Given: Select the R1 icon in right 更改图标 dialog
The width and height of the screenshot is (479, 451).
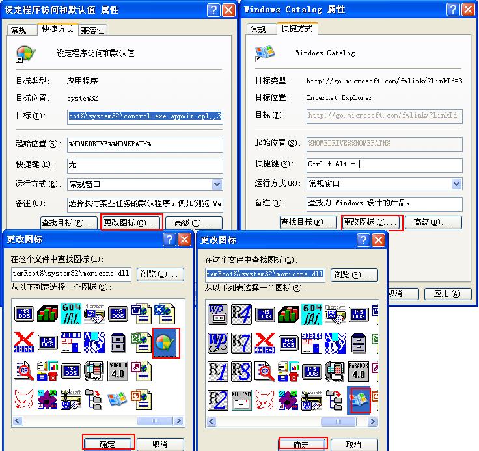Looking at the screenshot, I should [218, 372].
